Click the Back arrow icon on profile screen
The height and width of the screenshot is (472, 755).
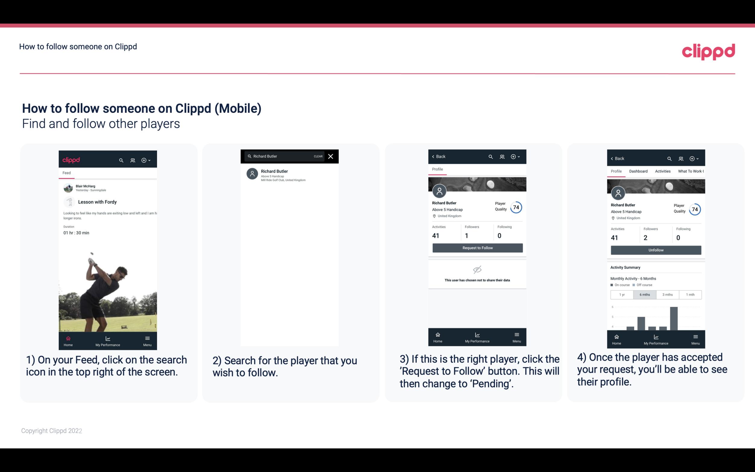(435, 157)
